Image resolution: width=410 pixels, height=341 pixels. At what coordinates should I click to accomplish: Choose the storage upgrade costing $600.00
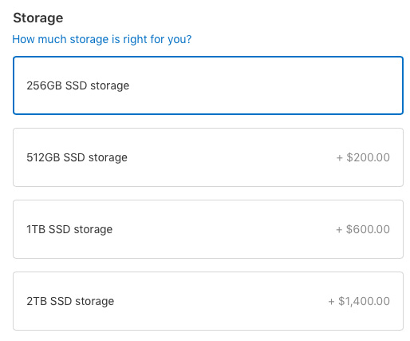pos(208,229)
